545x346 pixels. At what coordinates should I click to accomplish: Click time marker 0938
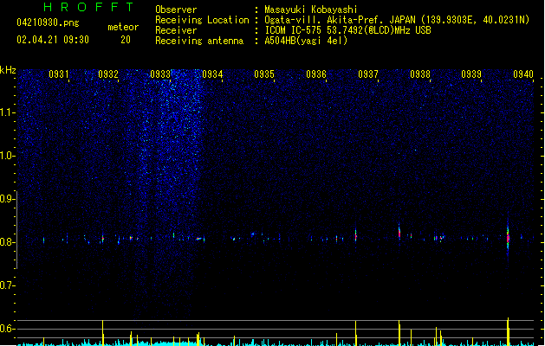[x=420, y=74]
